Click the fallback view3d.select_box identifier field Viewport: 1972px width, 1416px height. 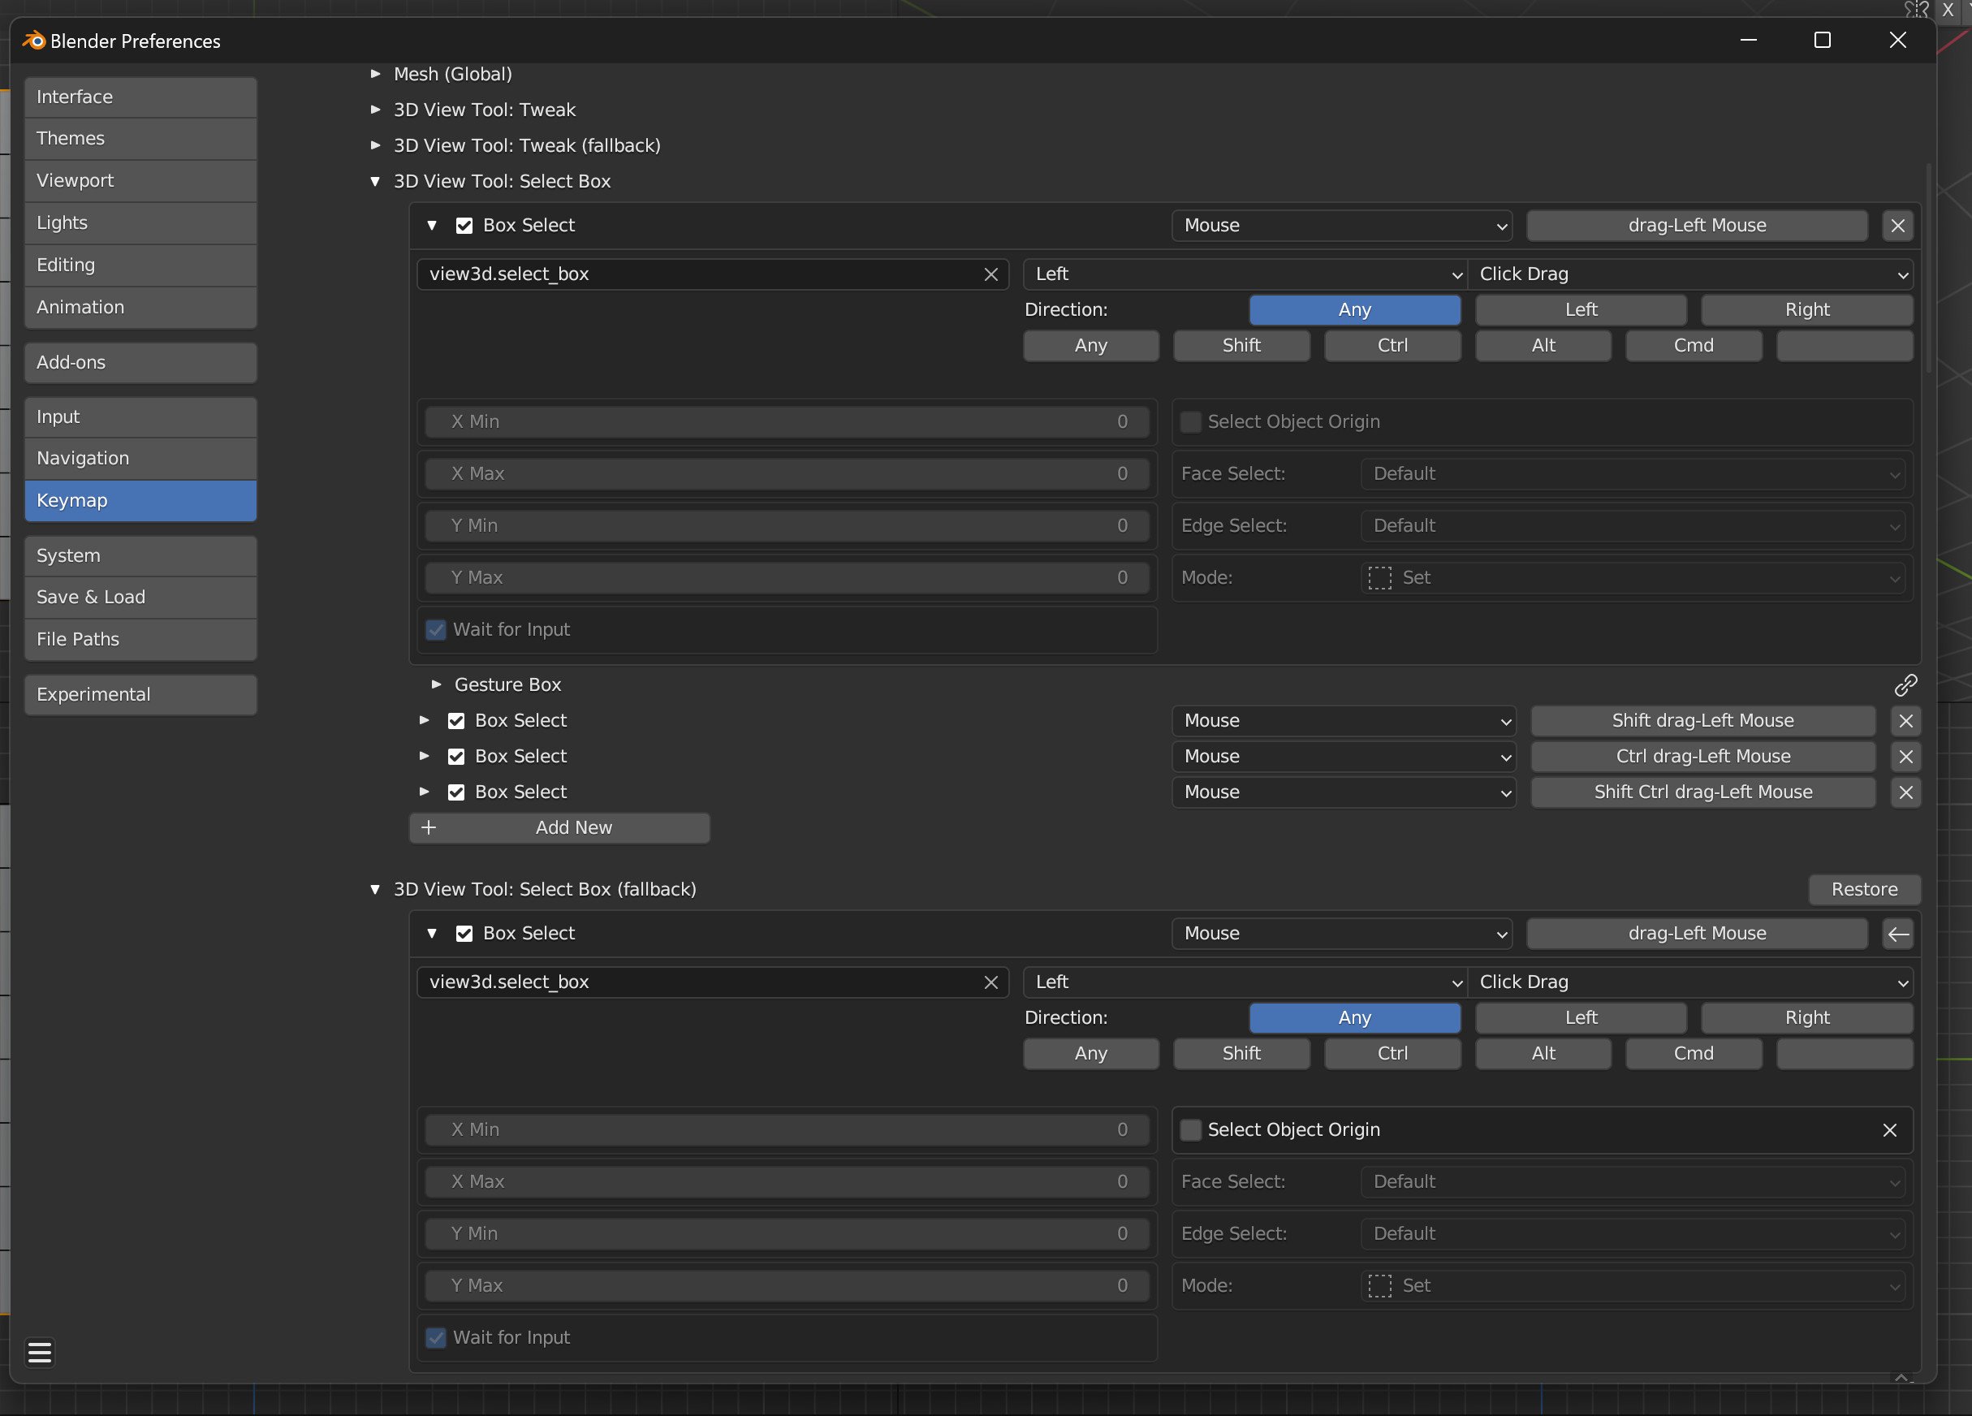point(696,982)
